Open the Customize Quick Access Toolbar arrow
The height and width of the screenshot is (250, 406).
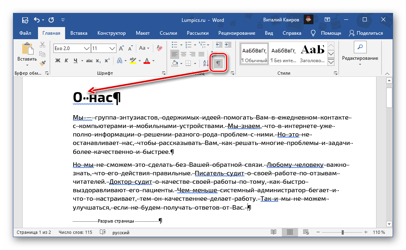[63, 20]
